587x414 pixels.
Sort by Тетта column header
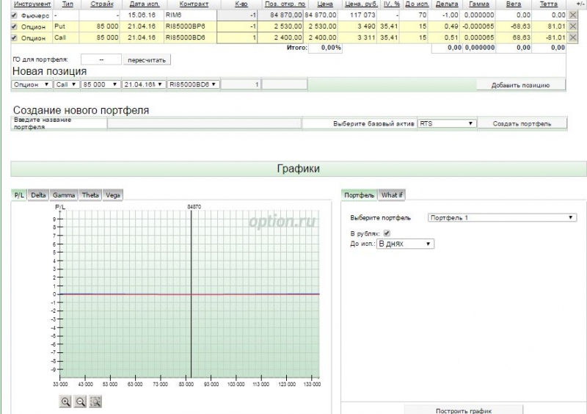(x=548, y=4)
